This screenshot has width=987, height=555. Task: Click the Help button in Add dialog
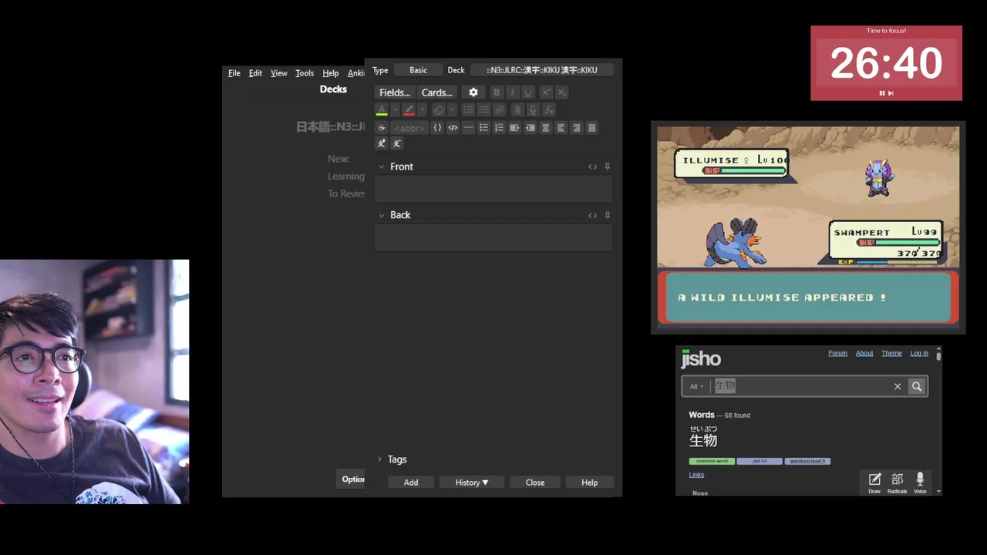click(590, 483)
